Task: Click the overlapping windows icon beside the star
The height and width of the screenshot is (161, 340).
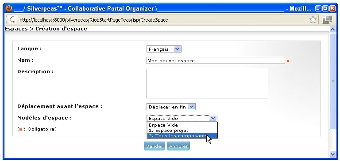Action: coord(327,20)
